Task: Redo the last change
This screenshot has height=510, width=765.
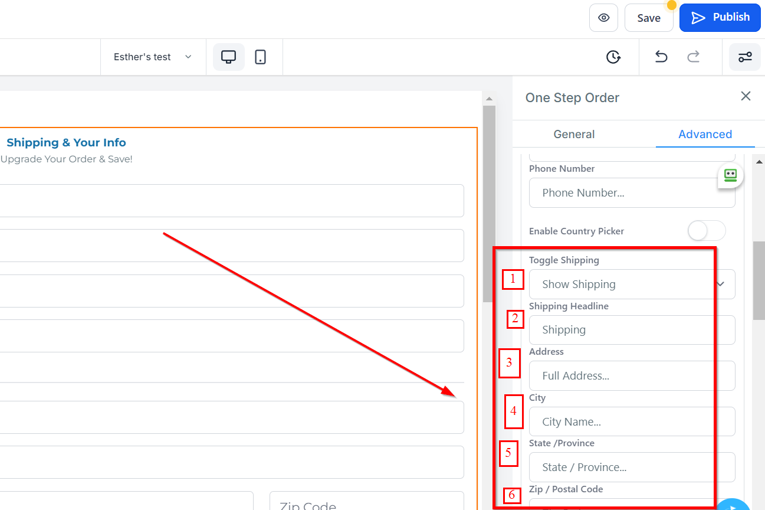Action: tap(694, 57)
